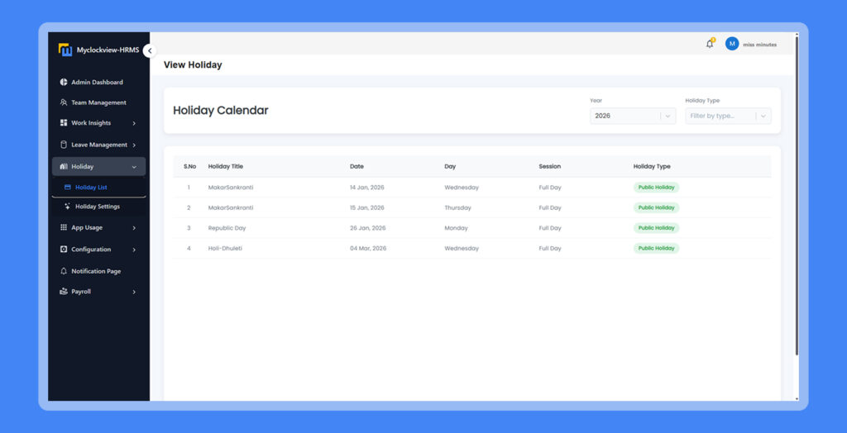
Task: Click the Work Insights icon
Action: [64, 123]
